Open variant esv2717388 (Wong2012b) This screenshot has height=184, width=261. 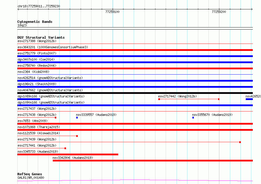[37, 41]
